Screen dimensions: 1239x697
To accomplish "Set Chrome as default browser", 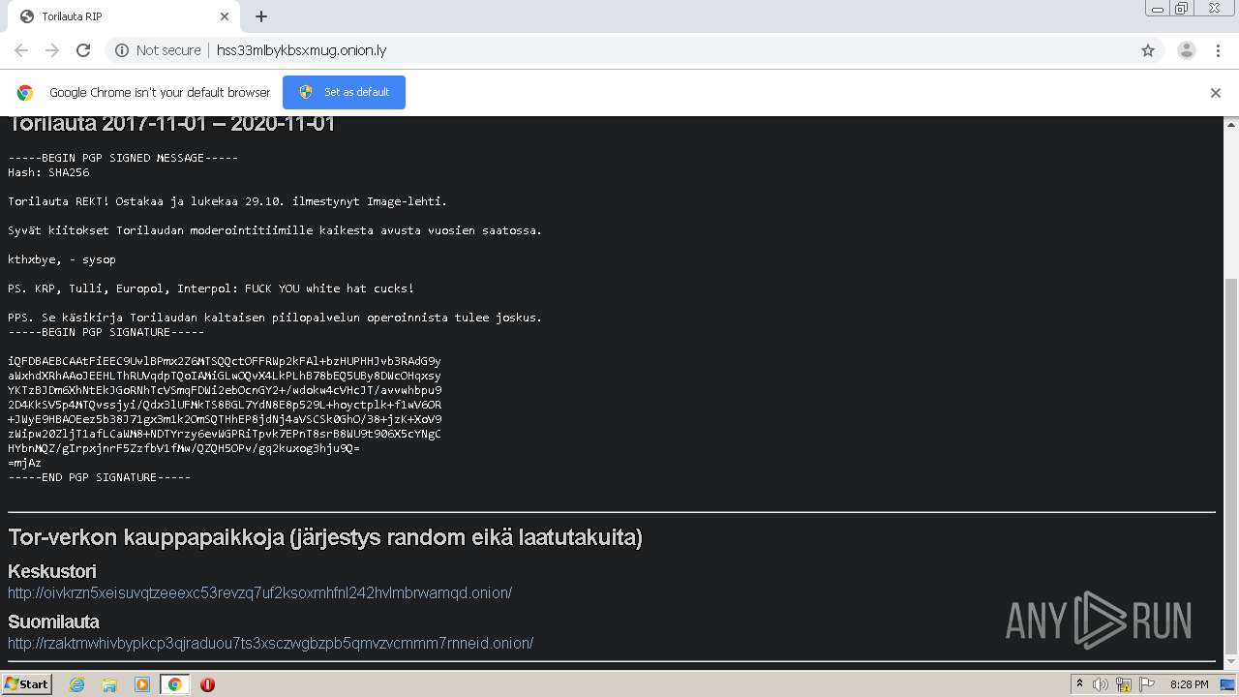I will pos(344,92).
